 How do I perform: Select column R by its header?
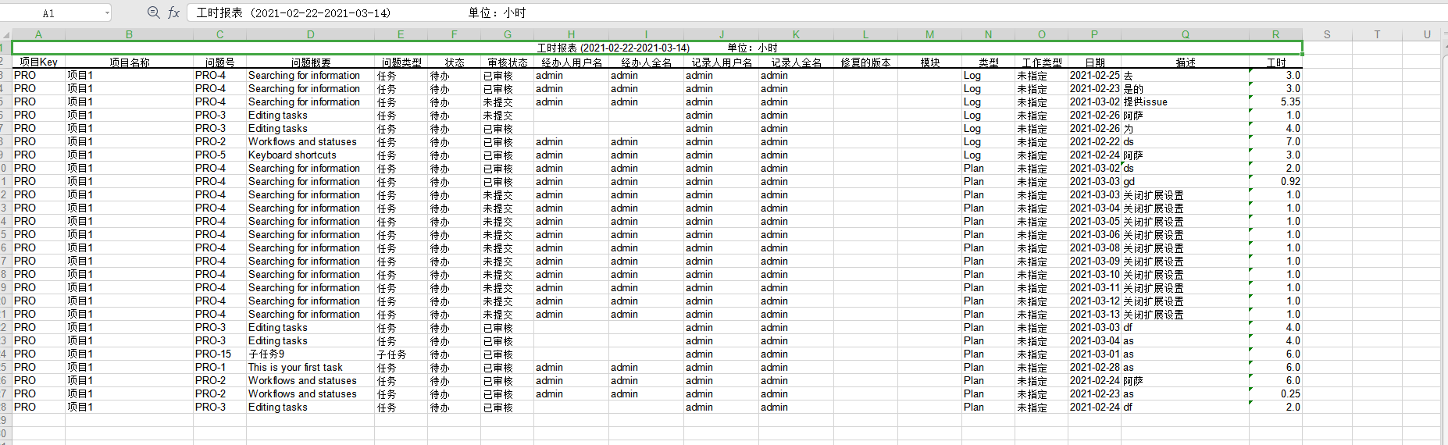click(x=1275, y=34)
